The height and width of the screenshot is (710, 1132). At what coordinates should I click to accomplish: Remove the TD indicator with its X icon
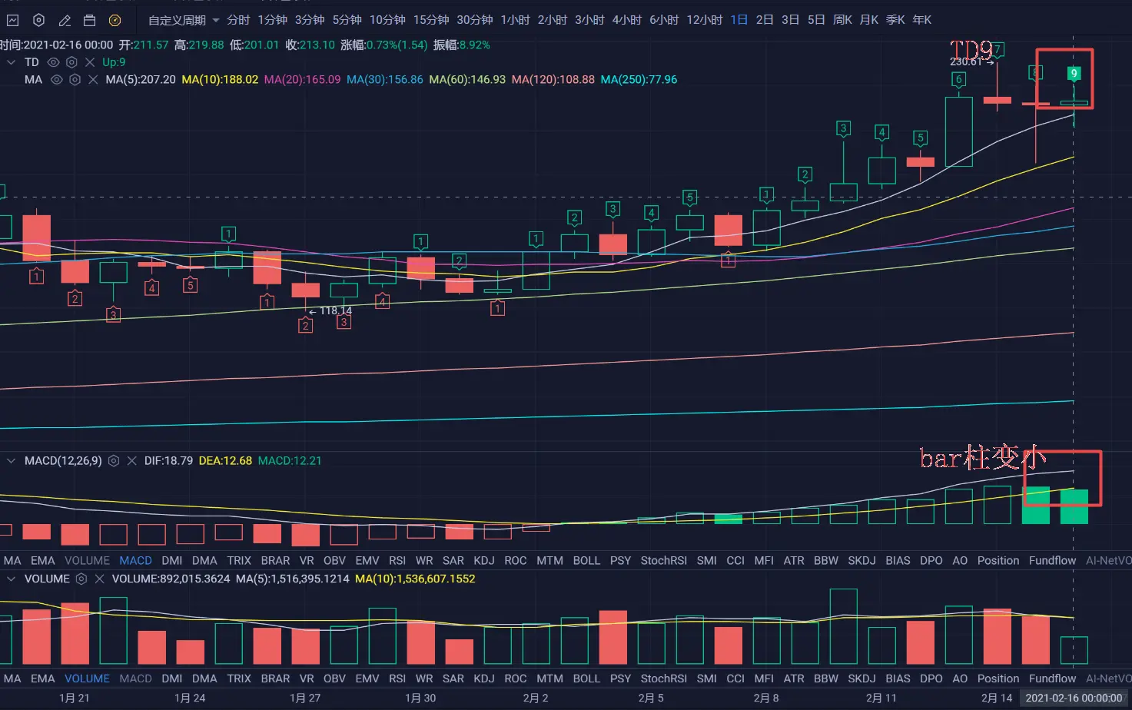pos(90,62)
